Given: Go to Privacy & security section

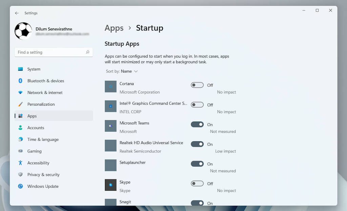Looking at the screenshot, I should [x=43, y=175].
